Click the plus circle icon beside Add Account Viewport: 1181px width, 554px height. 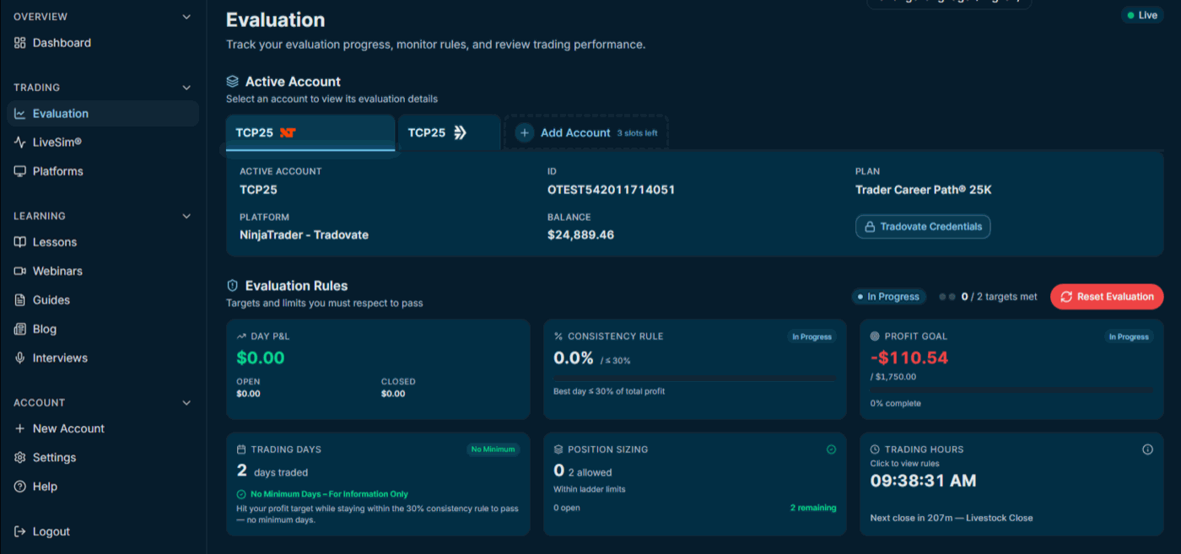click(525, 132)
